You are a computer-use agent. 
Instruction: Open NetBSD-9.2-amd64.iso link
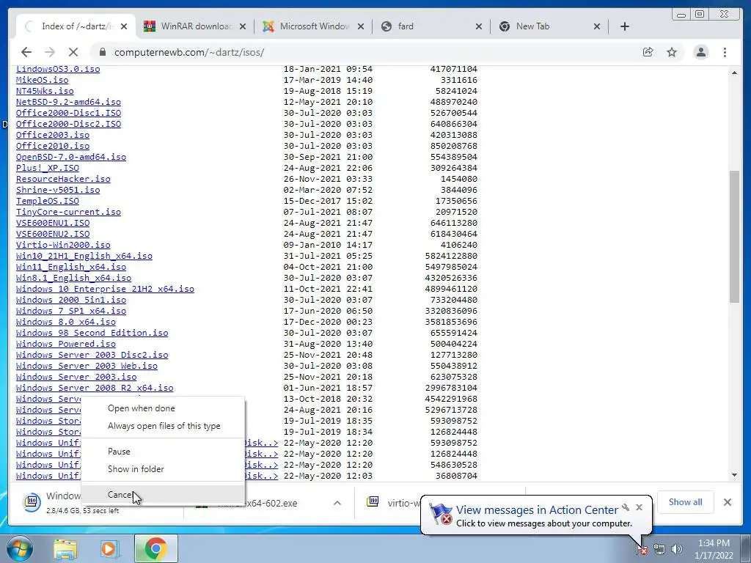click(x=68, y=102)
